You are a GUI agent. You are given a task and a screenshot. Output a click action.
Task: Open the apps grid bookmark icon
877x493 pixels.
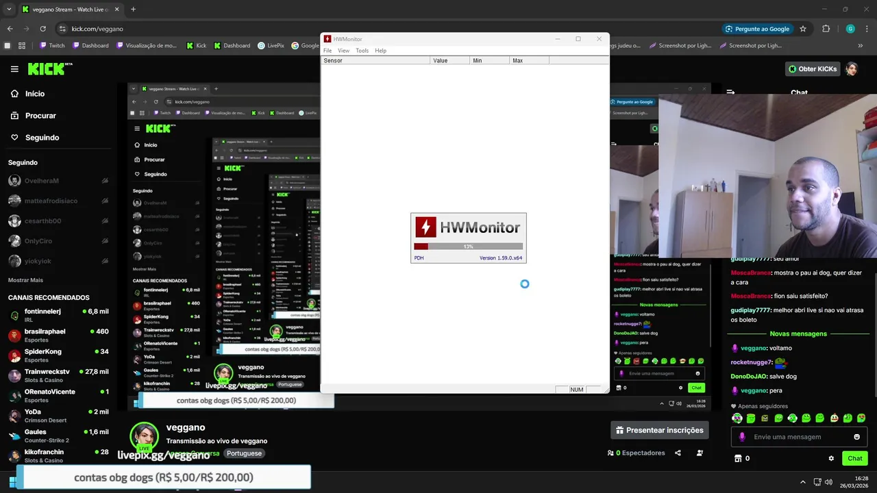22,46
